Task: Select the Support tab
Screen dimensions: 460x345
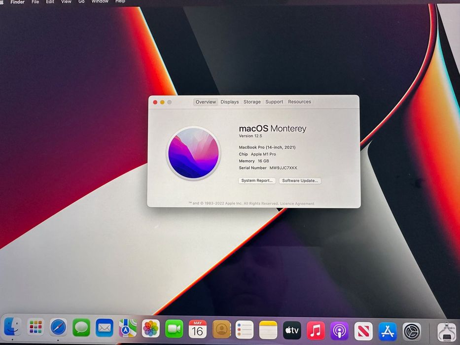Action: tap(274, 102)
